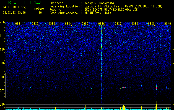174x110 pixels.
Task: Click the bright meteor echo after 0937
Action: pos(123,88)
